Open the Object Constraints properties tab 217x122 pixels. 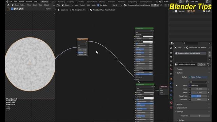[171, 95]
